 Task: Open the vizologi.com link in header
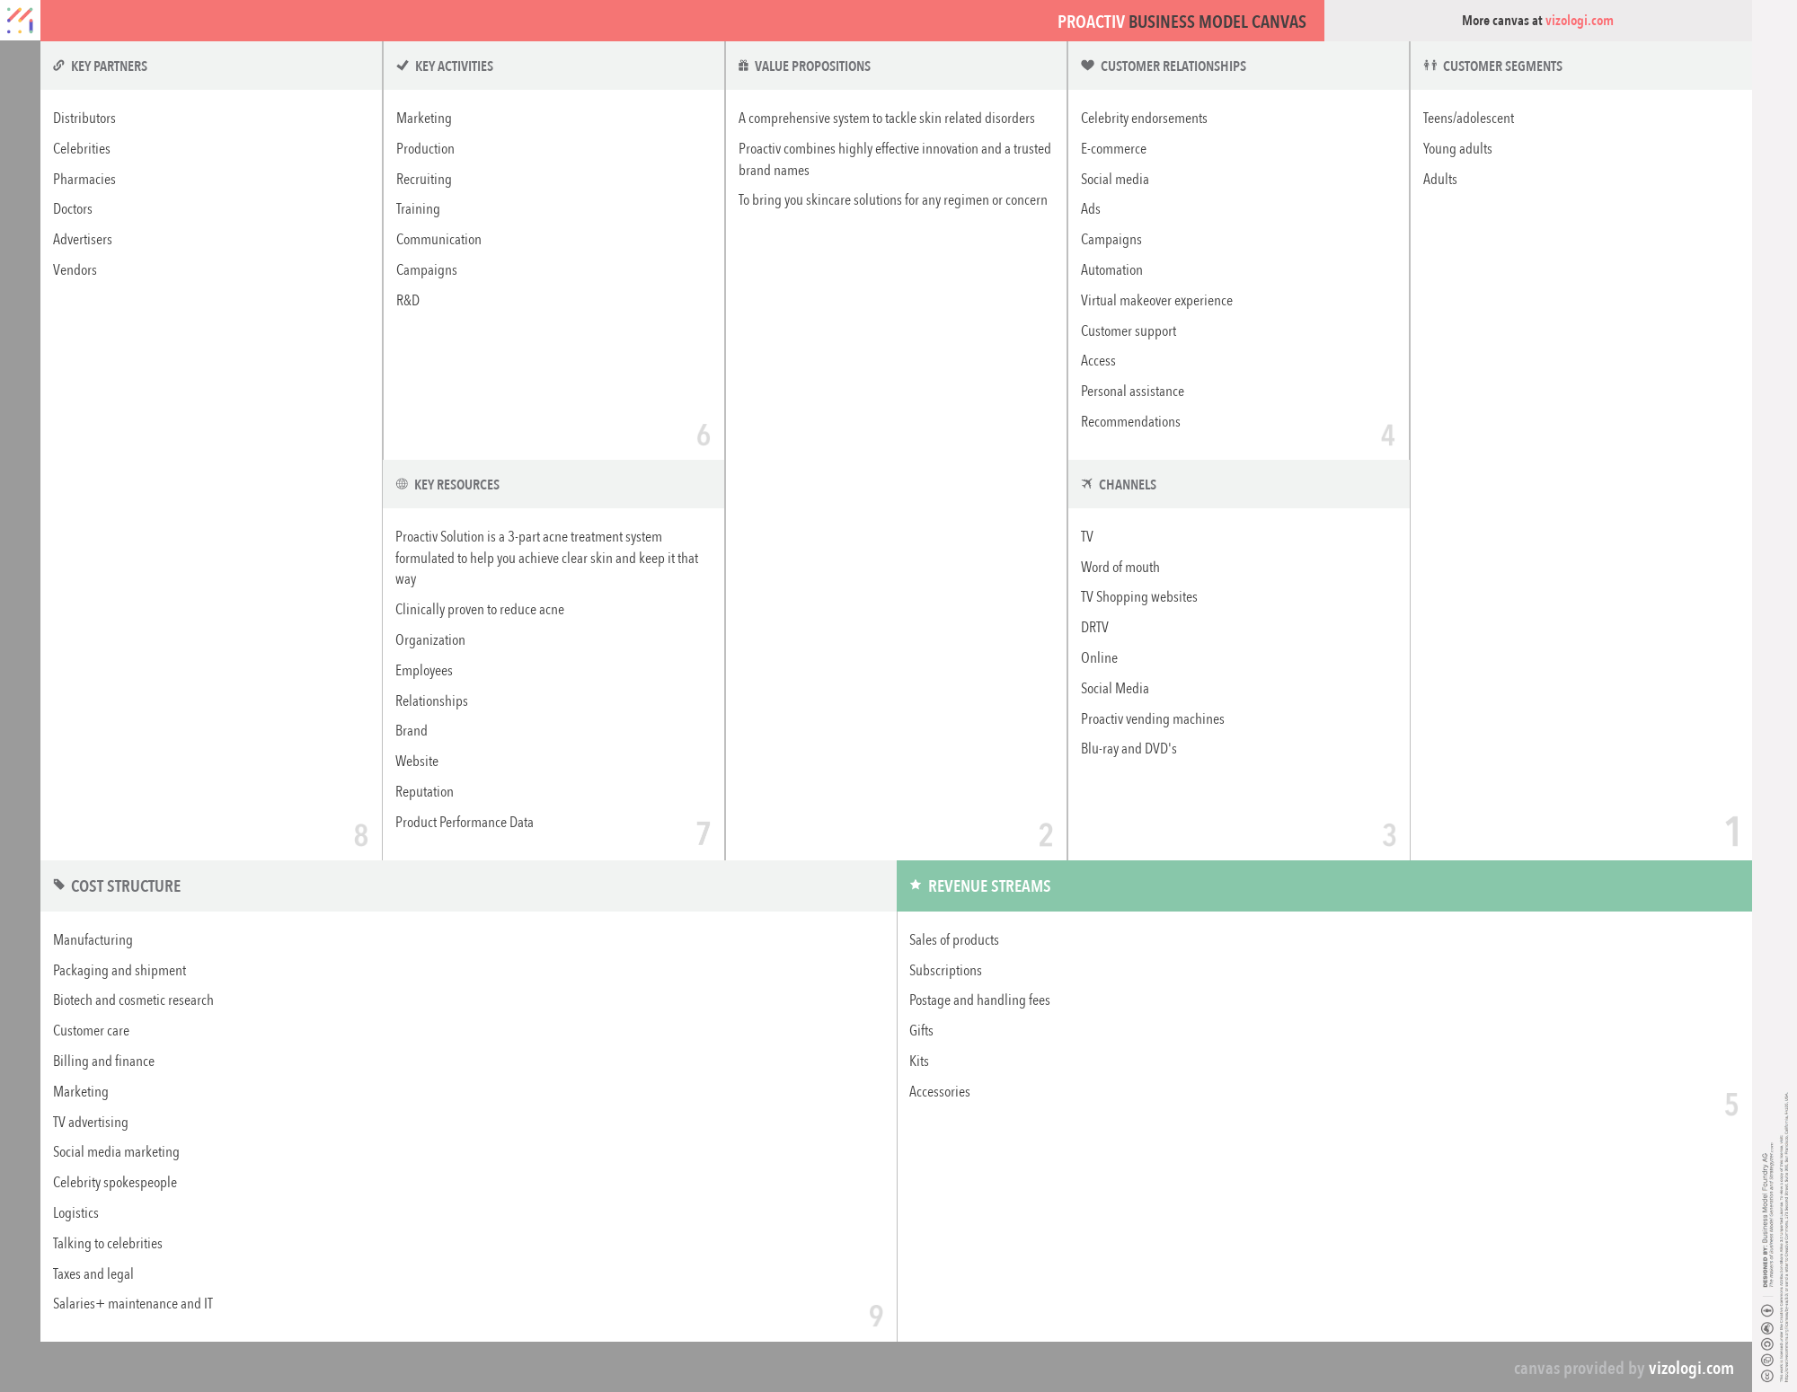point(1579,21)
